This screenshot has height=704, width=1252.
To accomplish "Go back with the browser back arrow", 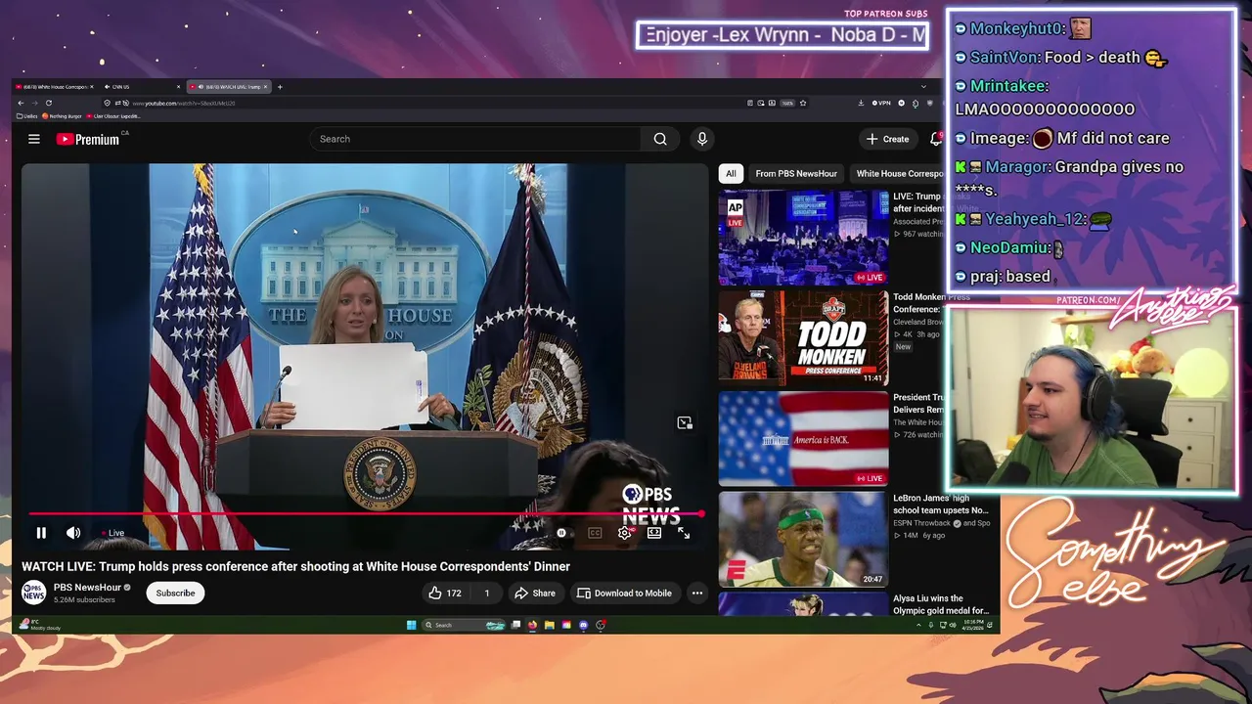I will (21, 103).
